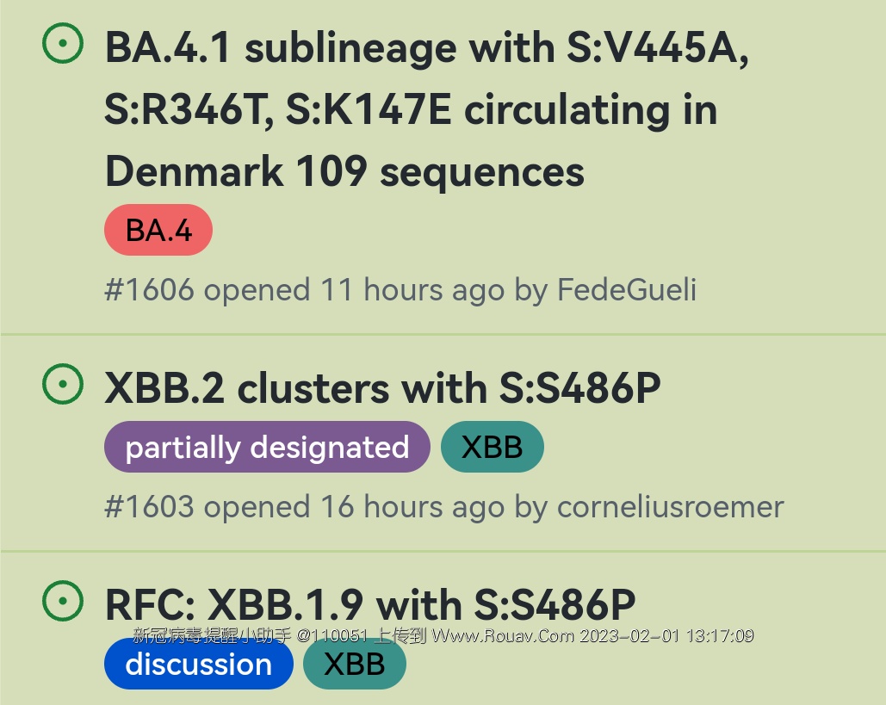
Task: Click the open-issue icon beside RFC: XBB.1.9
Action: click(x=63, y=601)
